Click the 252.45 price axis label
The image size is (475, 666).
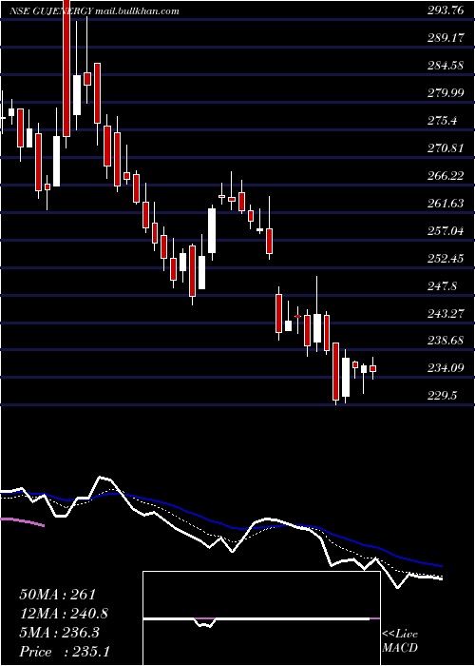point(446,258)
